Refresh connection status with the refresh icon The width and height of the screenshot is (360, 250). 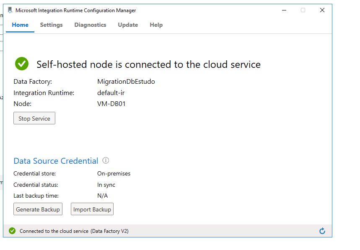tap(322, 231)
